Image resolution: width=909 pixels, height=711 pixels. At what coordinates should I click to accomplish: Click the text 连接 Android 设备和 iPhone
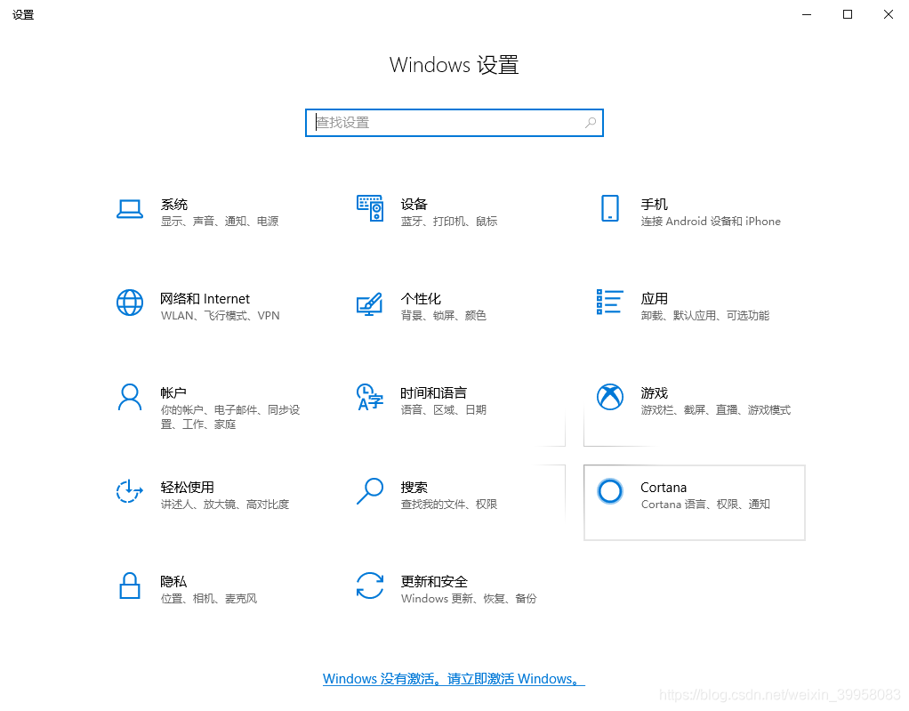tap(711, 221)
